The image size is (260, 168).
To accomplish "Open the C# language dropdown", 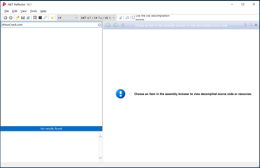I will tap(68, 18).
